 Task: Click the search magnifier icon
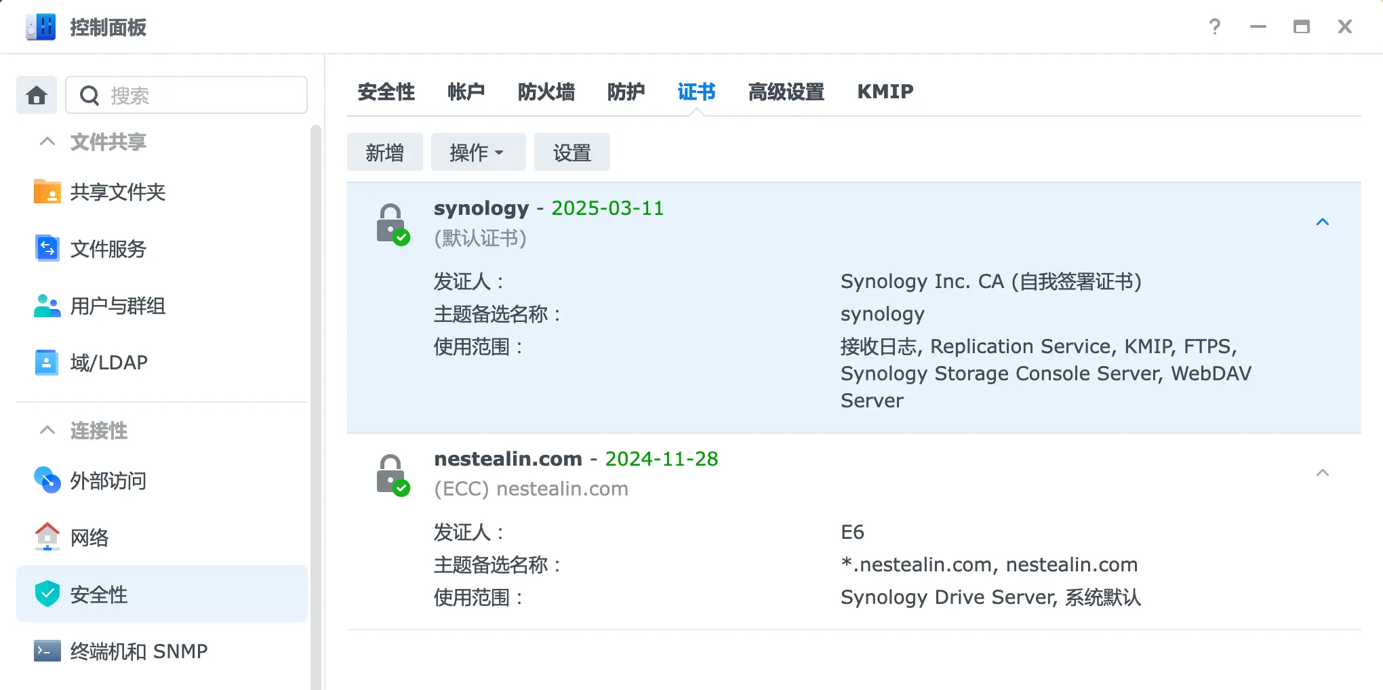89,96
